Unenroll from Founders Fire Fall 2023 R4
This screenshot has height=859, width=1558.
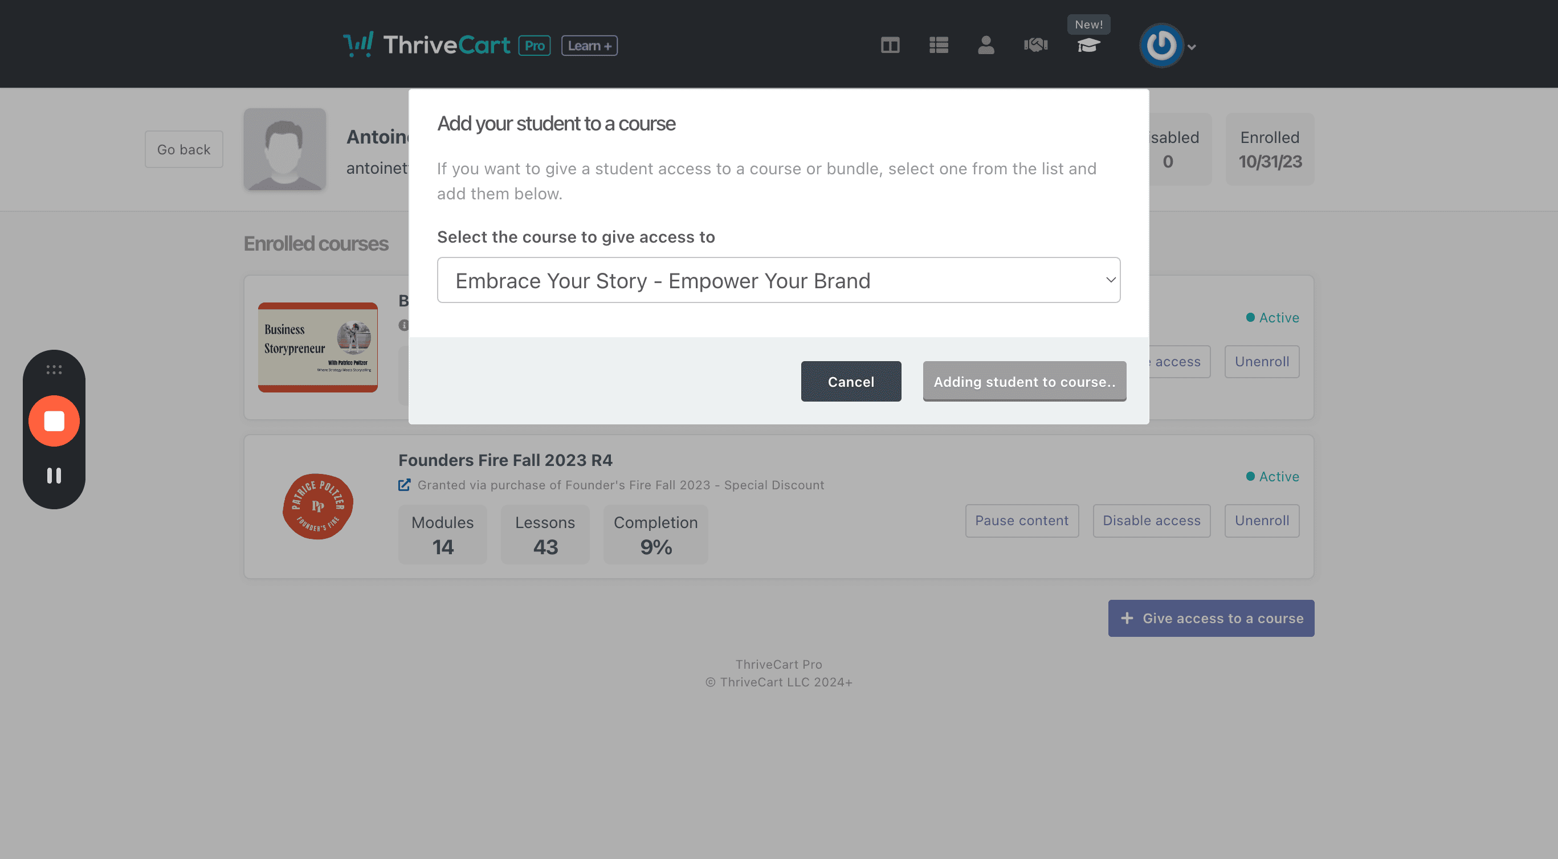tap(1262, 521)
